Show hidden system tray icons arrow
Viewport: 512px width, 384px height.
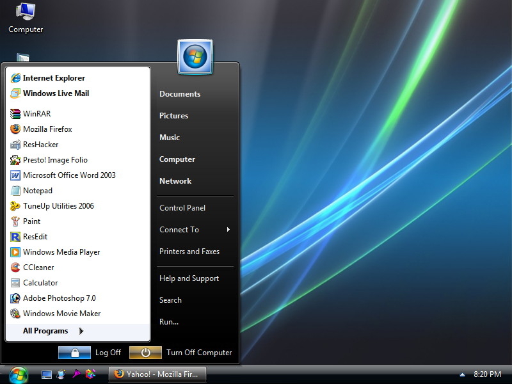pyautogui.click(x=462, y=374)
